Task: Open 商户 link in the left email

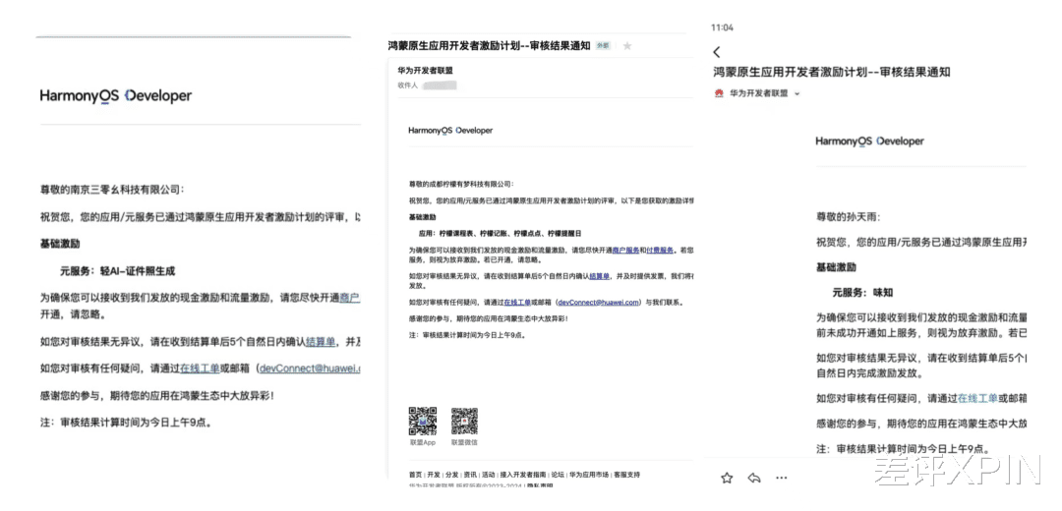Action: [349, 297]
